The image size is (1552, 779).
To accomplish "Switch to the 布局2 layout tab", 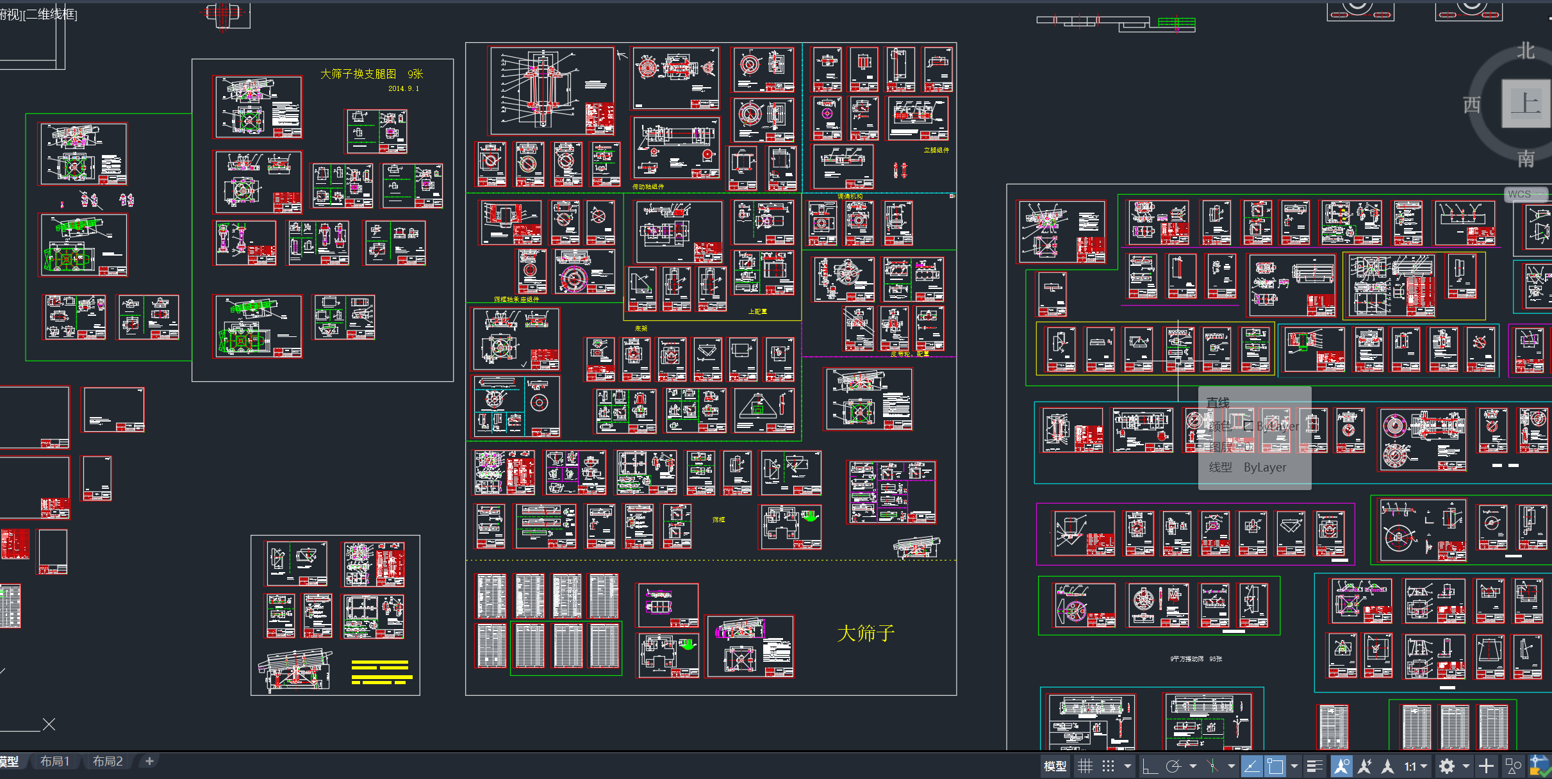I will [108, 761].
